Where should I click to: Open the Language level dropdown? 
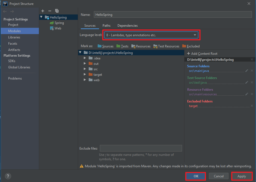tap(151, 35)
